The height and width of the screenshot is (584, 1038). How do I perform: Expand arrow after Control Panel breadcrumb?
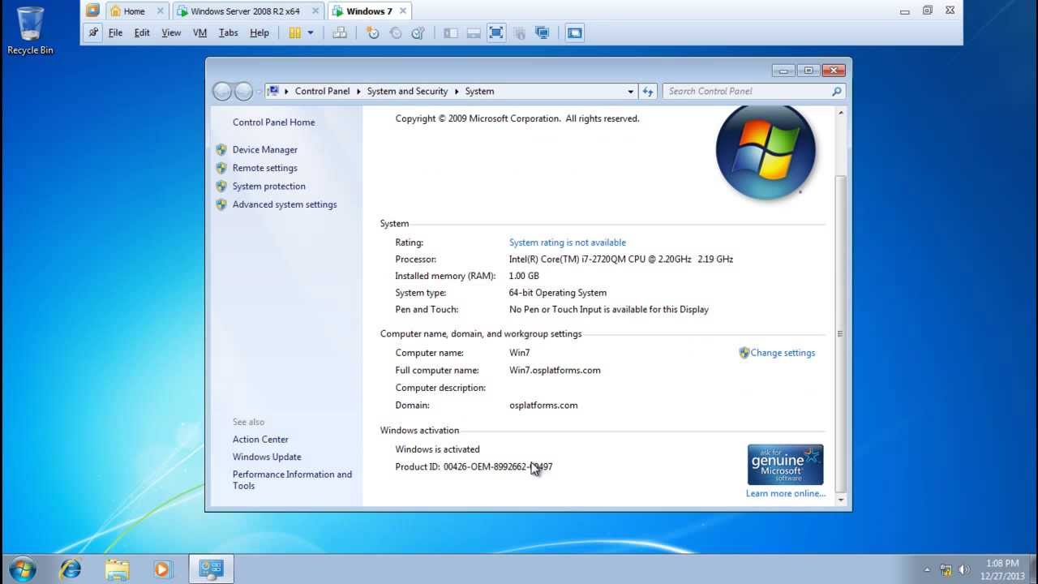click(358, 91)
